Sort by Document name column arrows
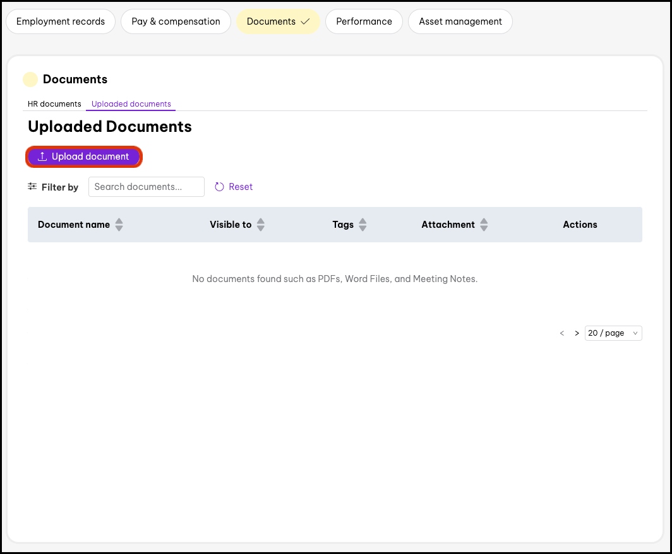Viewport: 672px width, 554px height. [119, 225]
